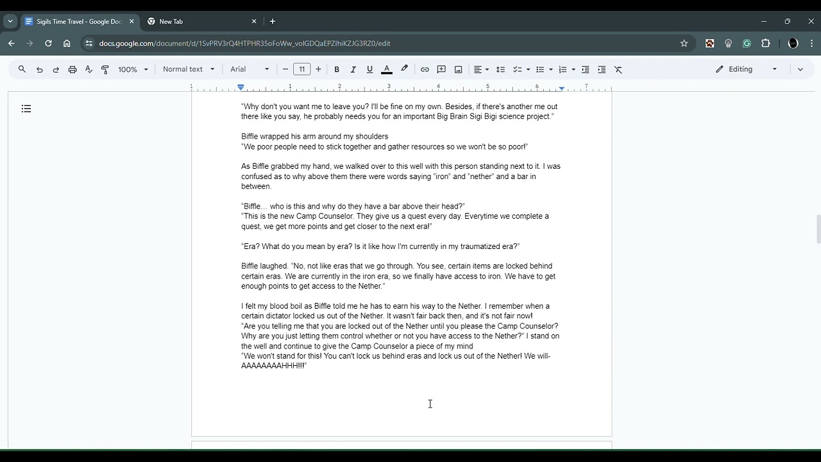
Task: Toggle bold formatting
Action: click(336, 69)
